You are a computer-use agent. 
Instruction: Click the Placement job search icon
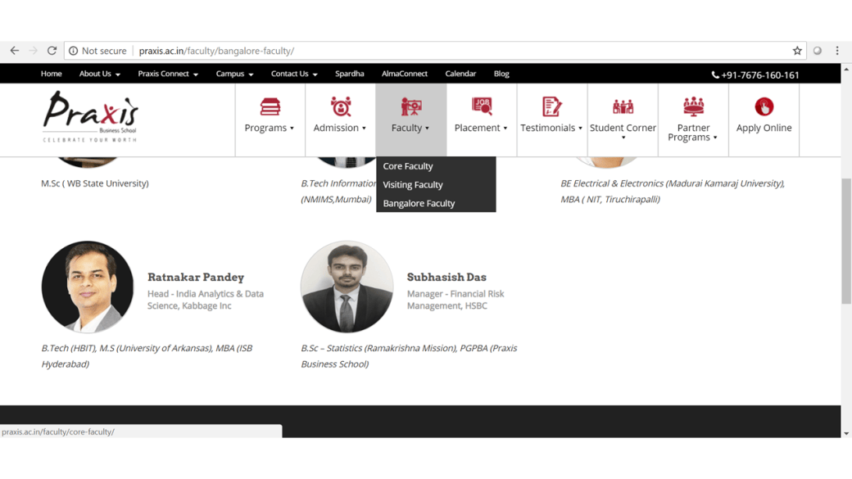482,106
